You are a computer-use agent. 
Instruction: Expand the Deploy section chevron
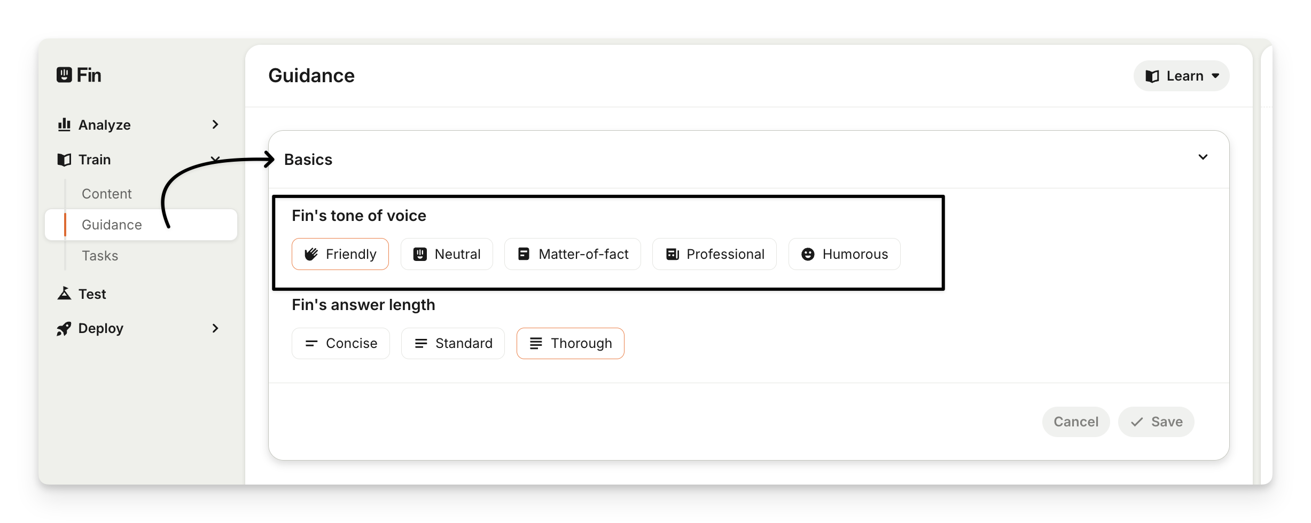point(215,328)
